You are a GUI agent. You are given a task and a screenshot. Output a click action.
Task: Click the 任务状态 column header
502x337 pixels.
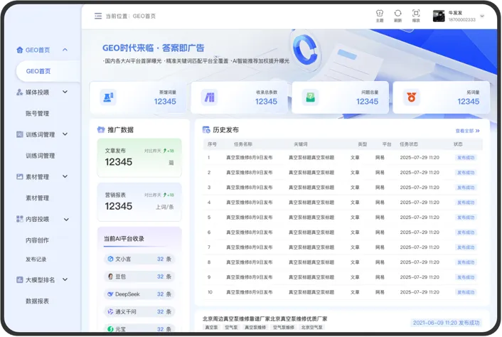click(409, 144)
